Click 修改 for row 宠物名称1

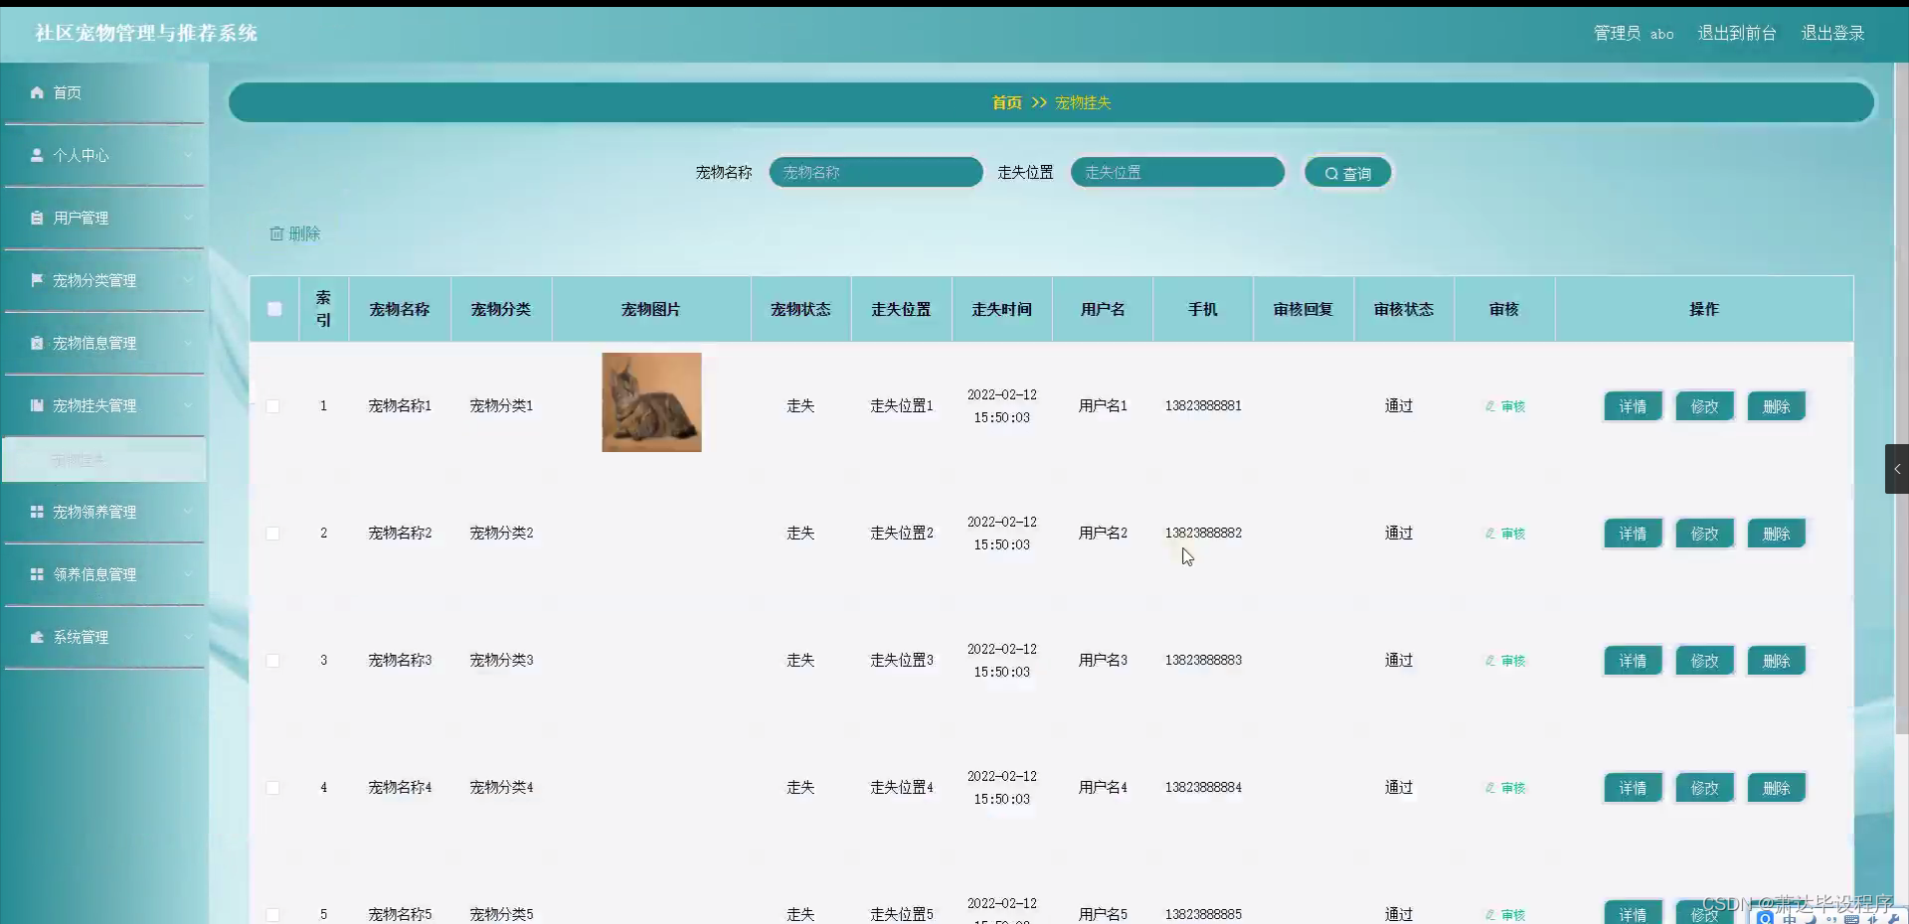pos(1704,406)
